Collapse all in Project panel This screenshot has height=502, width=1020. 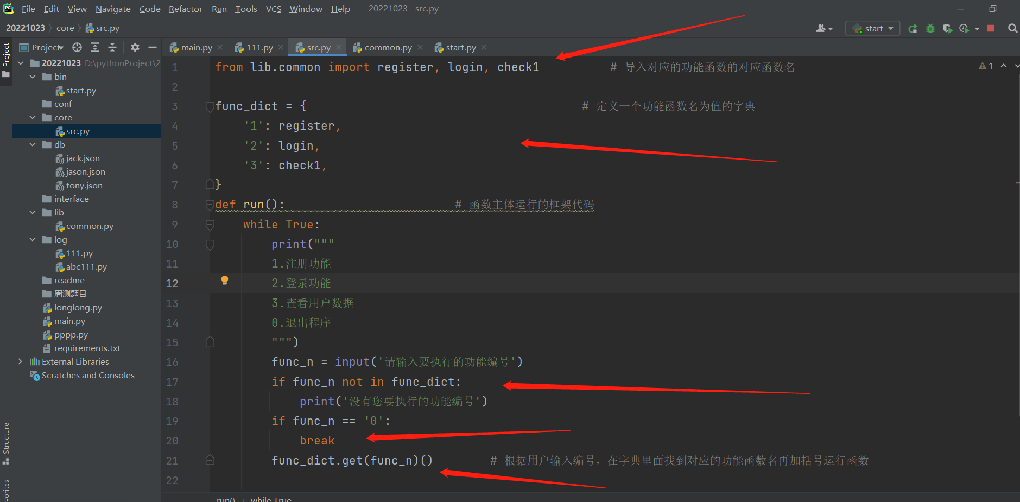pyautogui.click(x=112, y=47)
